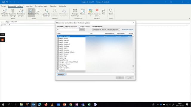This screenshot has height=107, width=191.
Task: Open Microsoft Teams from taskbar
Action: click(x=83, y=104)
